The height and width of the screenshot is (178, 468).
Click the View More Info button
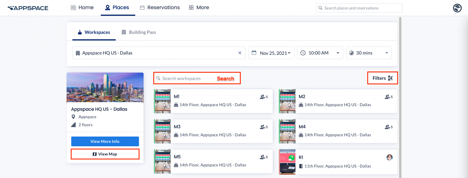click(105, 141)
